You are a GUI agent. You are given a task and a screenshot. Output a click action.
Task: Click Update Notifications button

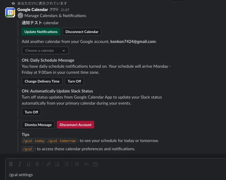(41, 32)
